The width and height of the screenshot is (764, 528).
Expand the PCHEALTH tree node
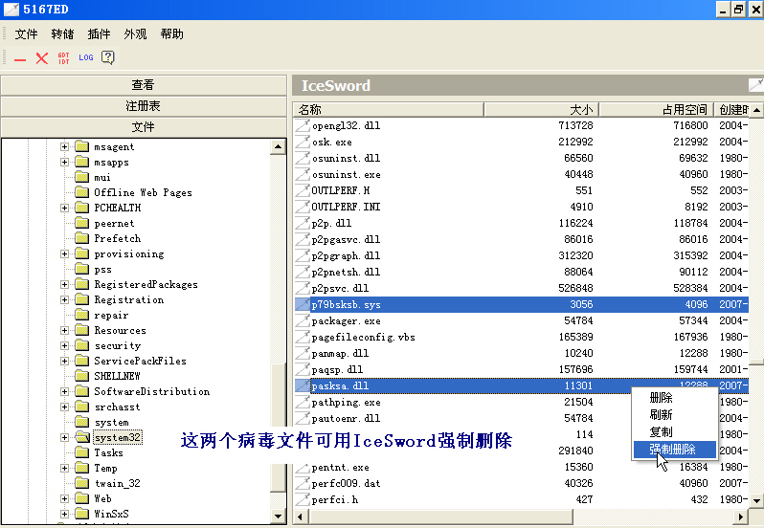(64, 208)
